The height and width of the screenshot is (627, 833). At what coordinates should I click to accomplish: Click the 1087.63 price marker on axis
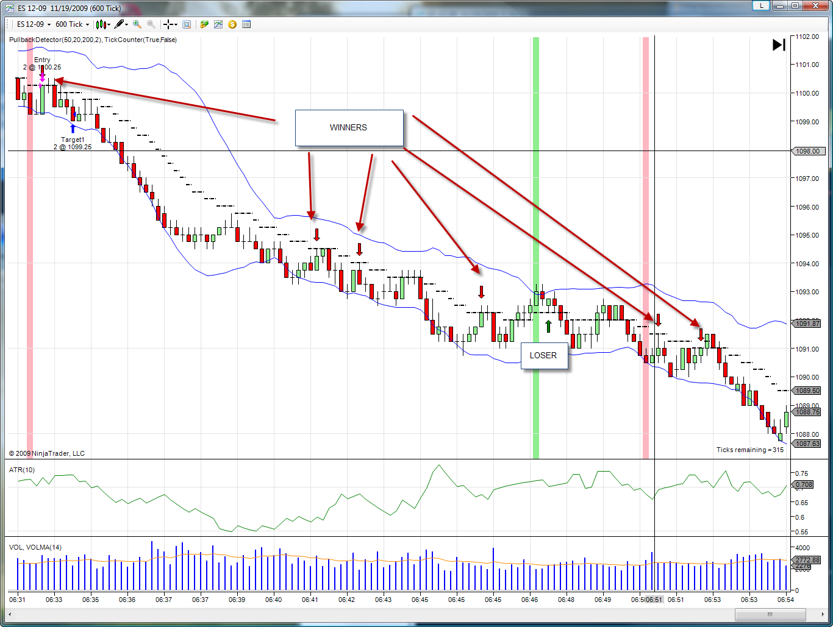[807, 444]
